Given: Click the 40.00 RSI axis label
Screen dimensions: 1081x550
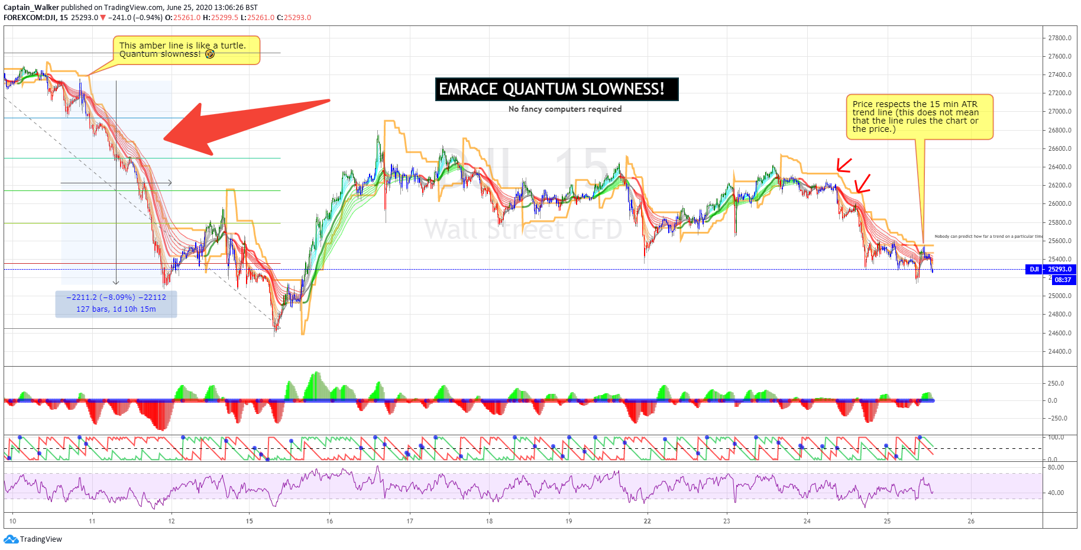Looking at the screenshot, I should point(1056,493).
